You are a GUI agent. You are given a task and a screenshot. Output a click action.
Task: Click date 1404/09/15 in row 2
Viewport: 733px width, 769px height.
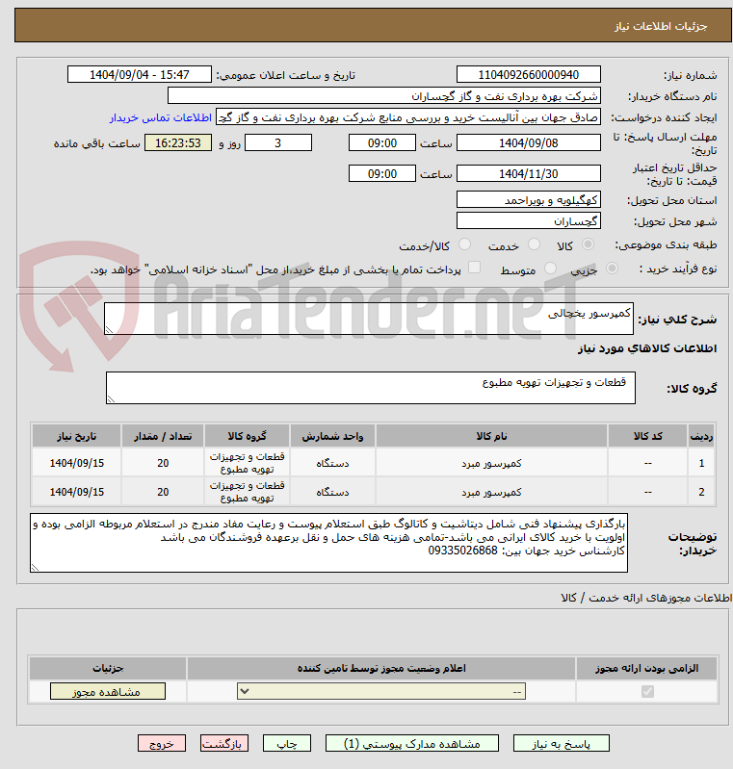tap(77, 492)
